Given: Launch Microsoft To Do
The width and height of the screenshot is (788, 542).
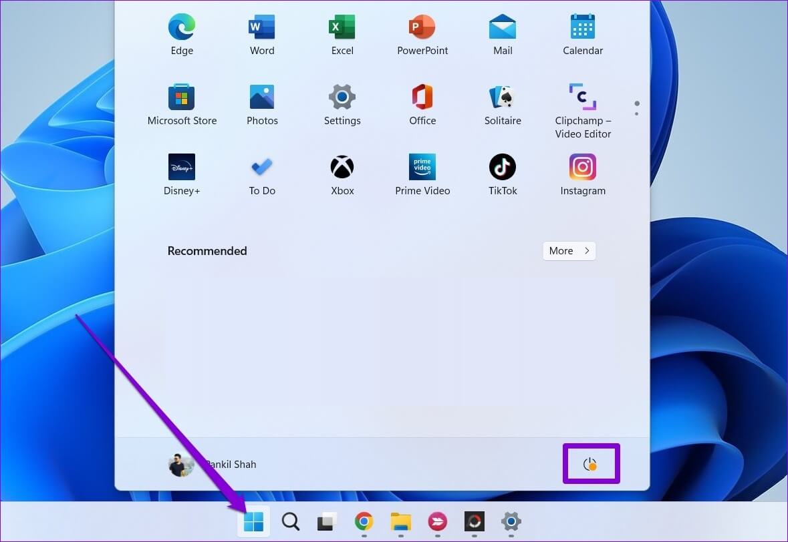Looking at the screenshot, I should coord(262,175).
